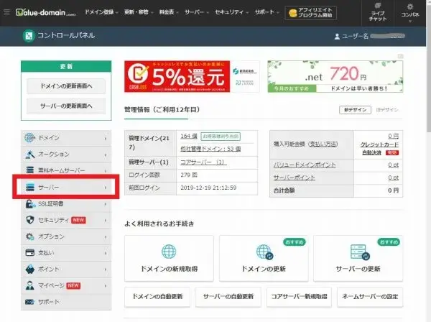Screen dimensions: 431x322
Task: Click the マイページ person icon
Action: pos(29,285)
